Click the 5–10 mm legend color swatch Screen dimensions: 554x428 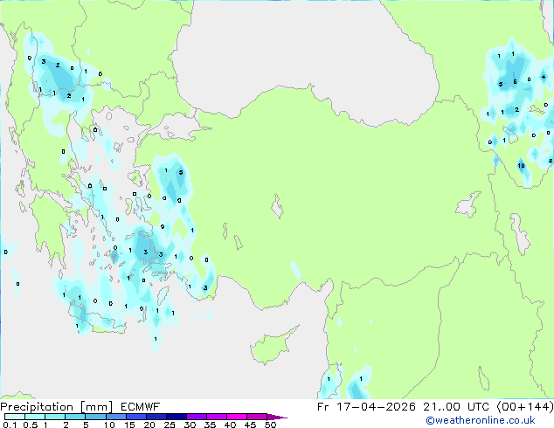pyautogui.click(x=95, y=417)
